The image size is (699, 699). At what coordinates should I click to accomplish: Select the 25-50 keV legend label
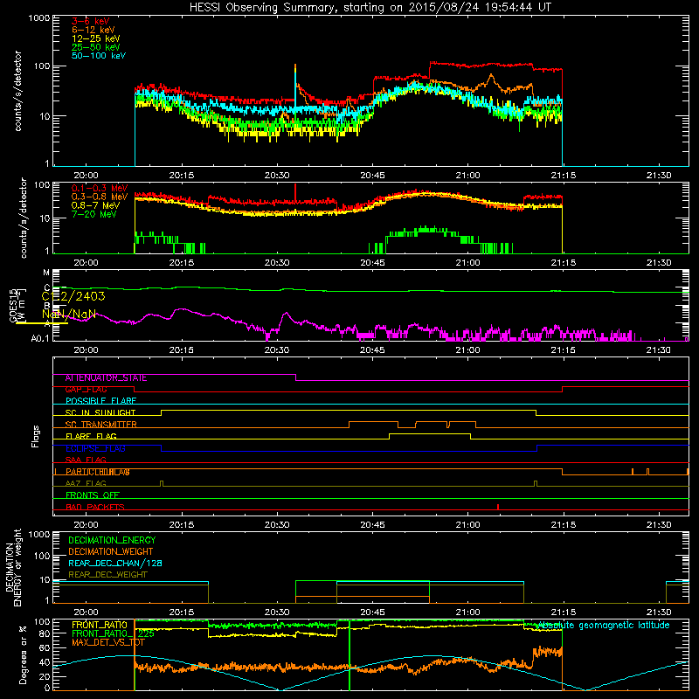(x=96, y=47)
